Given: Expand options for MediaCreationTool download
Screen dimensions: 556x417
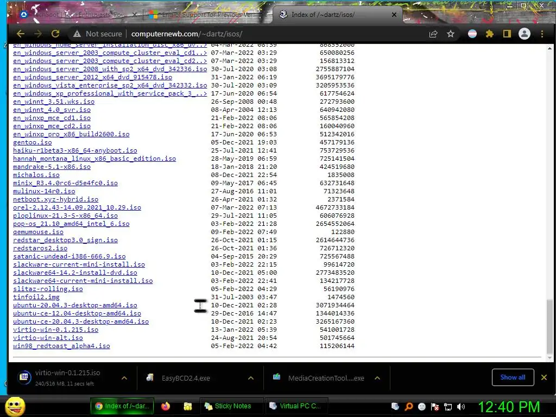Looking at the screenshot, I should pyautogui.click(x=377, y=378).
